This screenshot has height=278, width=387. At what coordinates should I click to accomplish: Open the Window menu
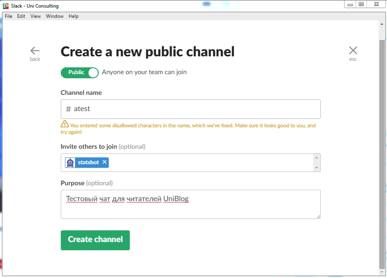click(x=54, y=16)
